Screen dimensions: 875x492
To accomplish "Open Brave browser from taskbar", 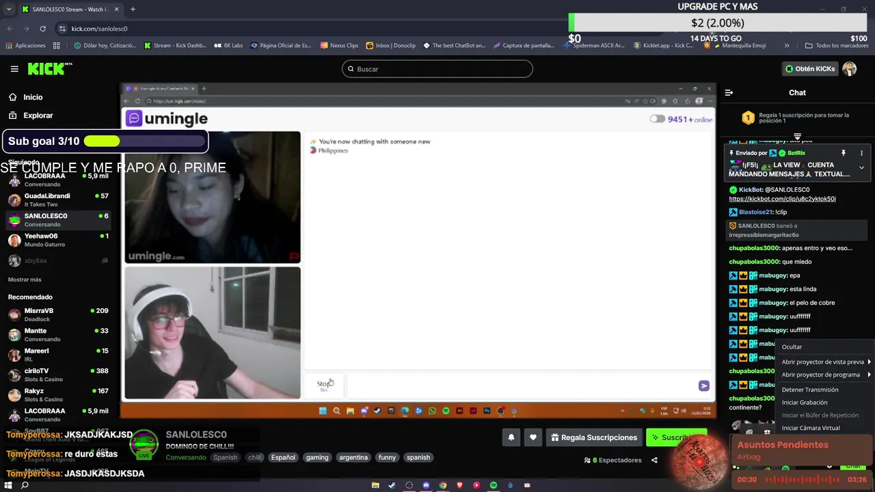I will [x=459, y=485].
